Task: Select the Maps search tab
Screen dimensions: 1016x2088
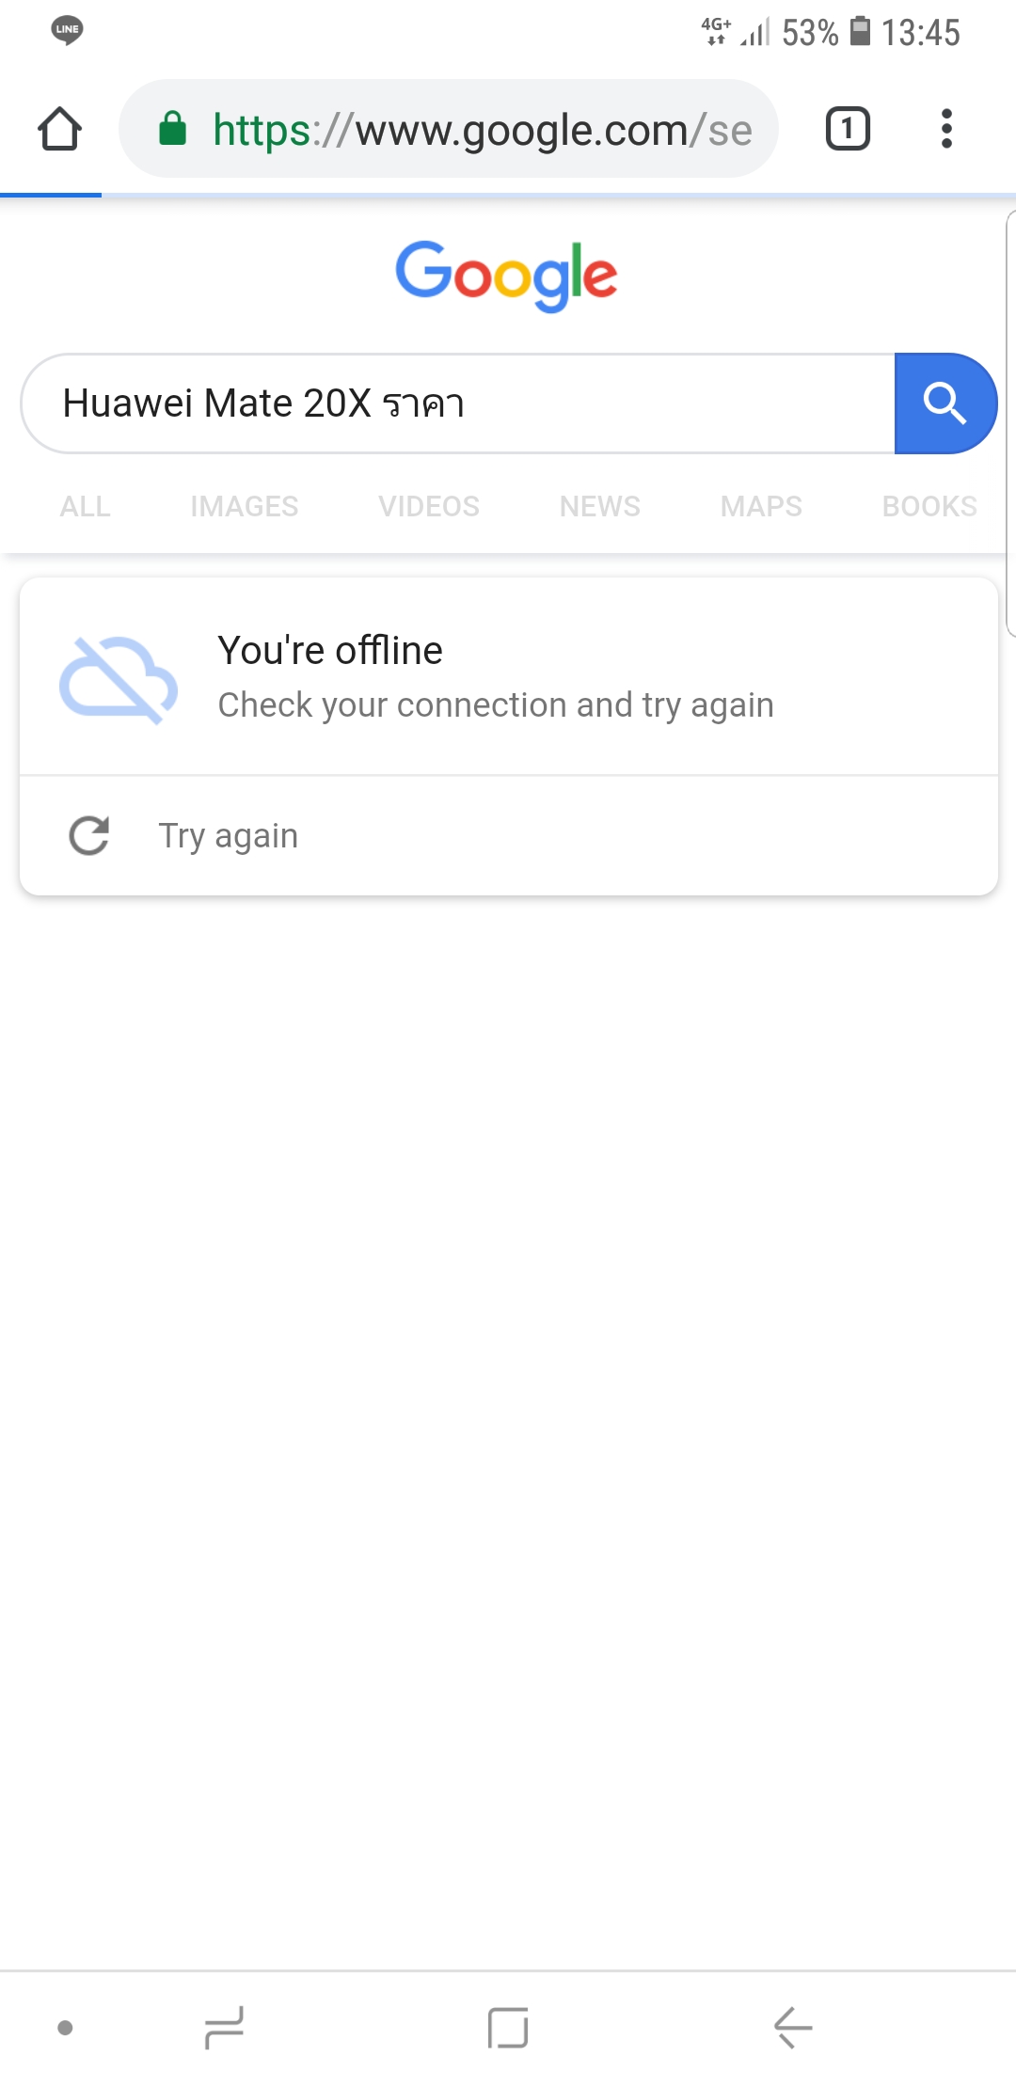Action: pos(761,506)
